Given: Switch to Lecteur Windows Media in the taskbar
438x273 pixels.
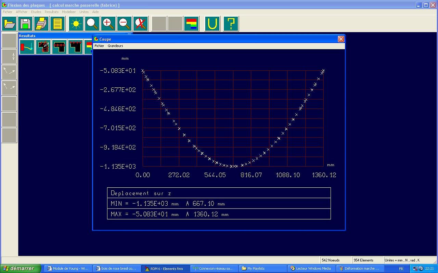Looking at the screenshot, I should (310, 269).
